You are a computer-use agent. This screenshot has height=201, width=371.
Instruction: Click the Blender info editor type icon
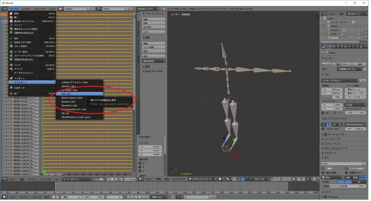click(4, 9)
